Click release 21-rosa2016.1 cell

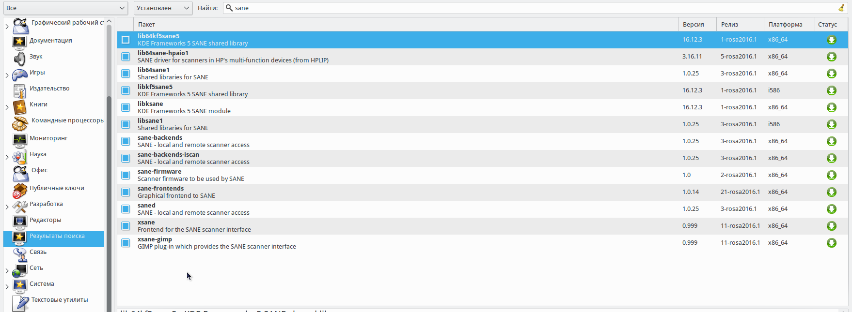point(740,192)
